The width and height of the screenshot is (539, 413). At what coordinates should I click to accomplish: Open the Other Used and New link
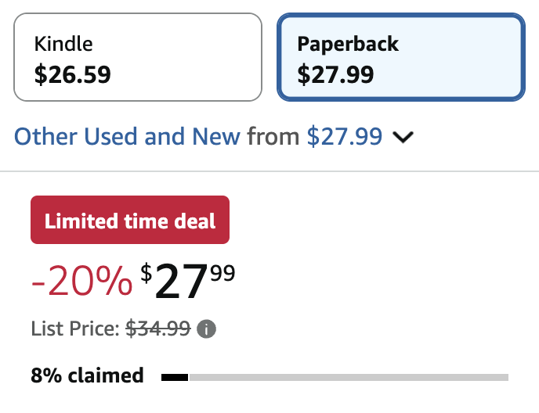(127, 137)
